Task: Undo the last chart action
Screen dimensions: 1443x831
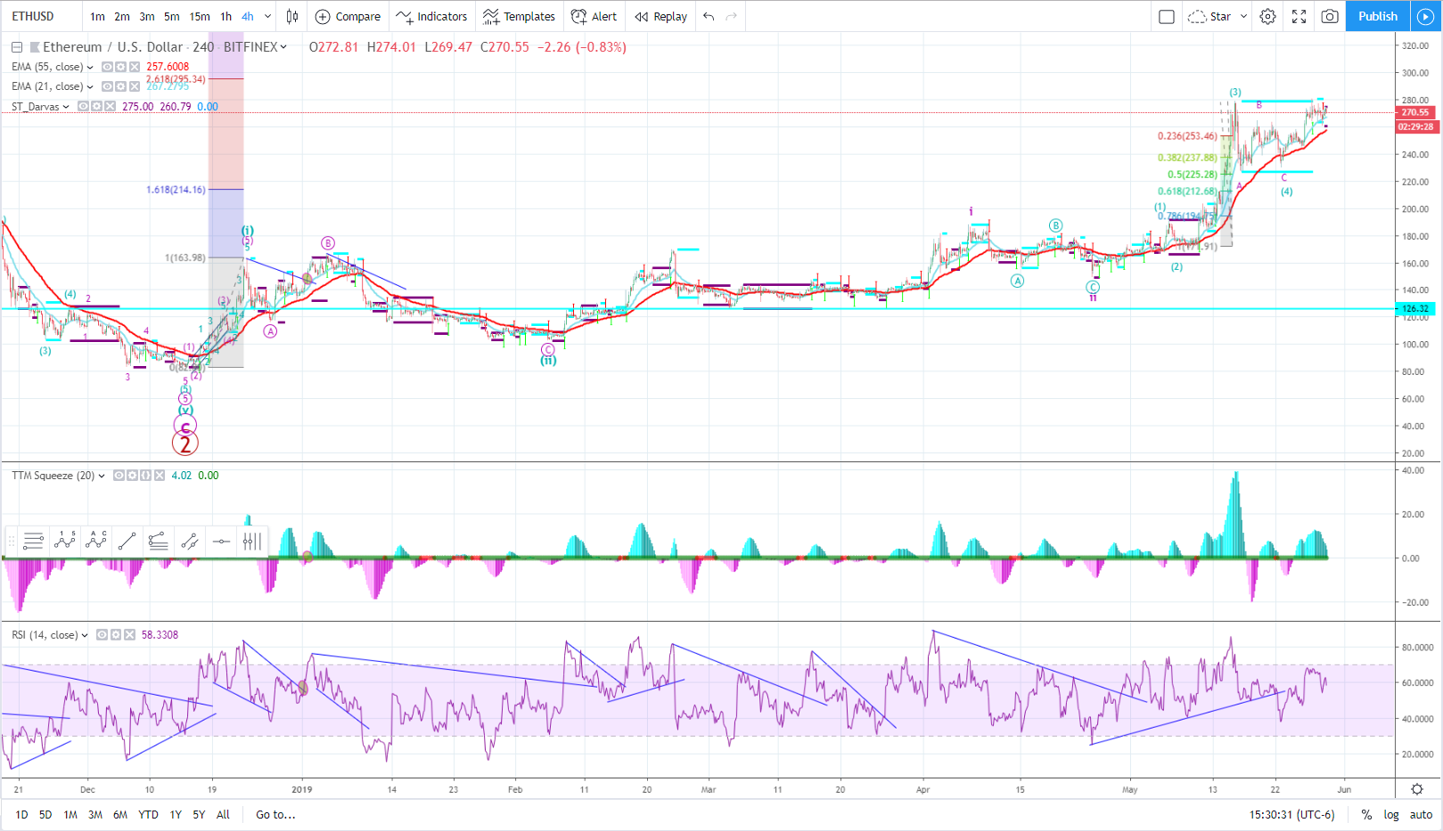Action: coord(709,16)
